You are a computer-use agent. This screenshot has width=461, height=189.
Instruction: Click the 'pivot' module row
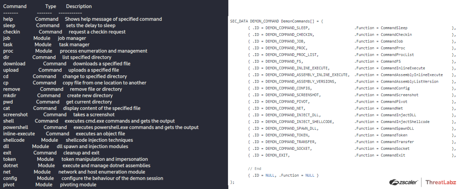[9, 185]
